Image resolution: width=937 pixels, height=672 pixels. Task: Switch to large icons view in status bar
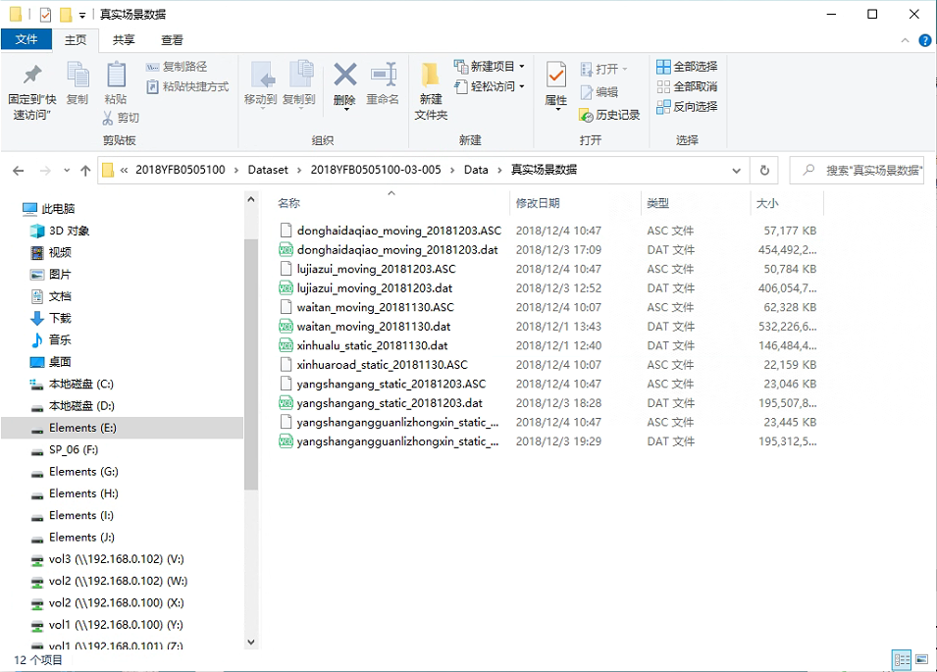pyautogui.click(x=923, y=659)
